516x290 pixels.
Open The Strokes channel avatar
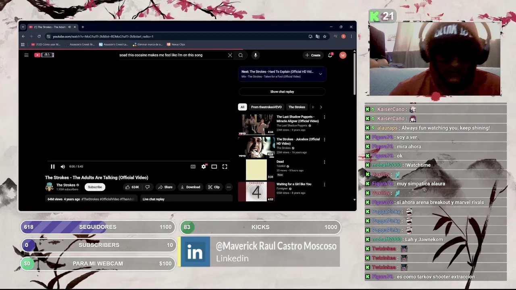point(49,187)
